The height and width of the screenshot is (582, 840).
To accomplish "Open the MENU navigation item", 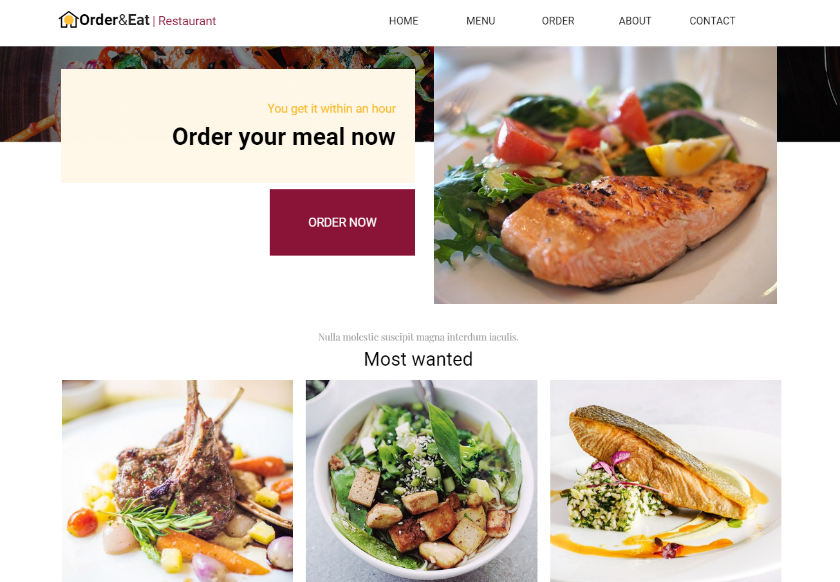I will 481,21.
